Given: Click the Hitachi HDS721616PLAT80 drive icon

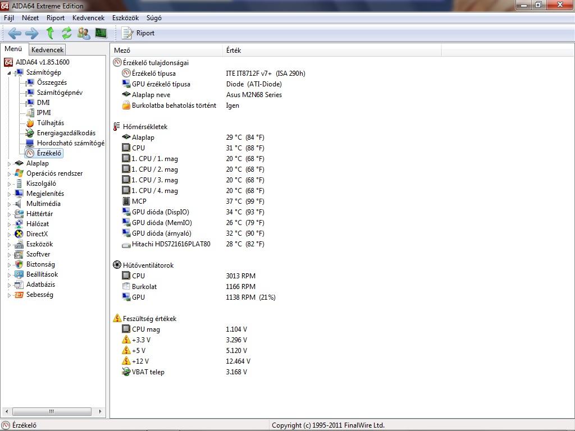Looking at the screenshot, I should pos(126,245).
